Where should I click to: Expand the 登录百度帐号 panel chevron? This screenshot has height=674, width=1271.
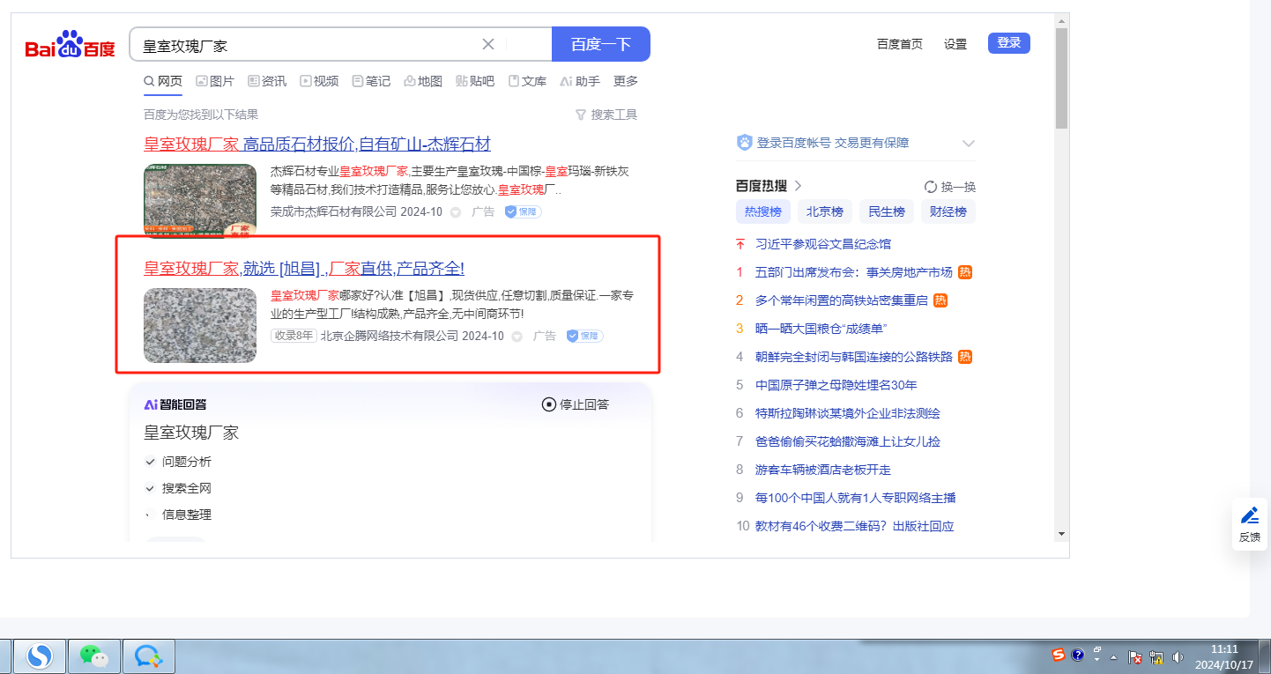click(x=969, y=143)
